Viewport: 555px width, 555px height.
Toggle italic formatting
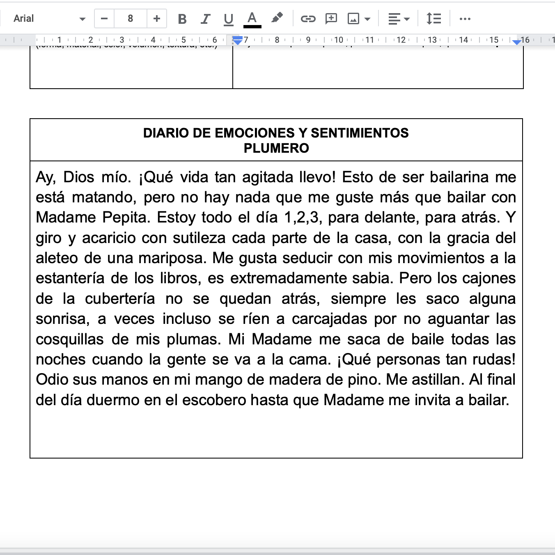point(205,18)
